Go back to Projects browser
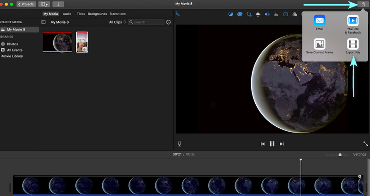The height and width of the screenshot is (196, 370). [x=26, y=4]
